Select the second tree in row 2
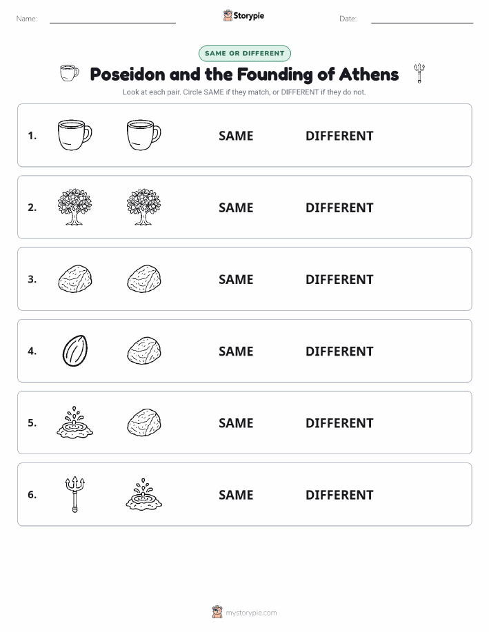Viewport: 489px width, 632px height. coord(143,207)
